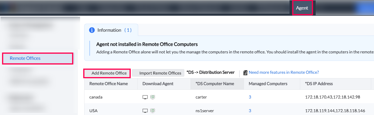Download the distribution server agent for canada
This screenshot has height=115, width=374.
[152, 97]
